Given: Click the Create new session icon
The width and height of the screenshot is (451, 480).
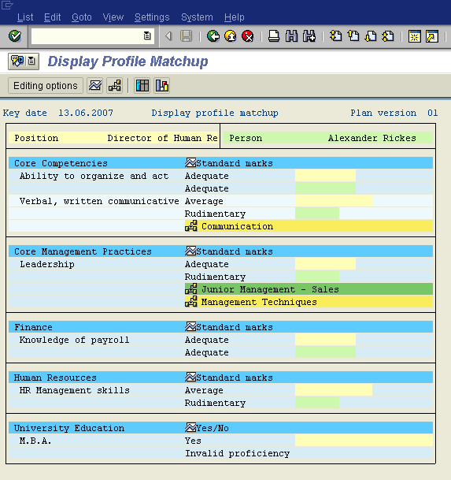Looking at the screenshot, I should point(415,36).
